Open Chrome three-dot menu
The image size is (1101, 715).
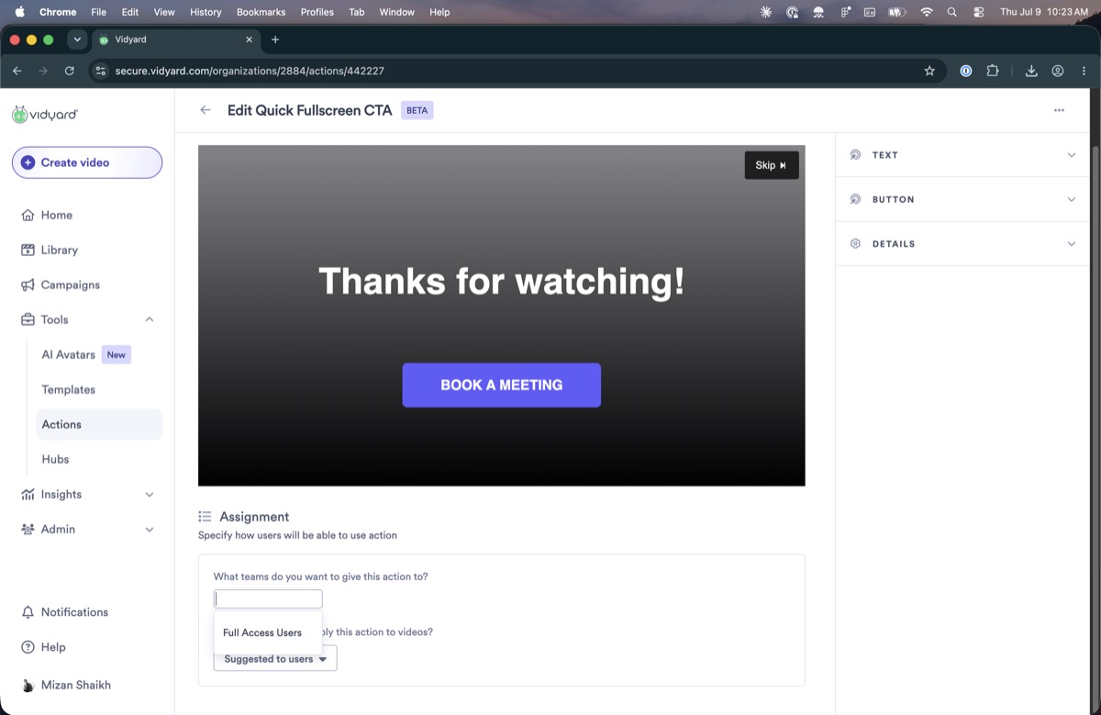[x=1084, y=71]
